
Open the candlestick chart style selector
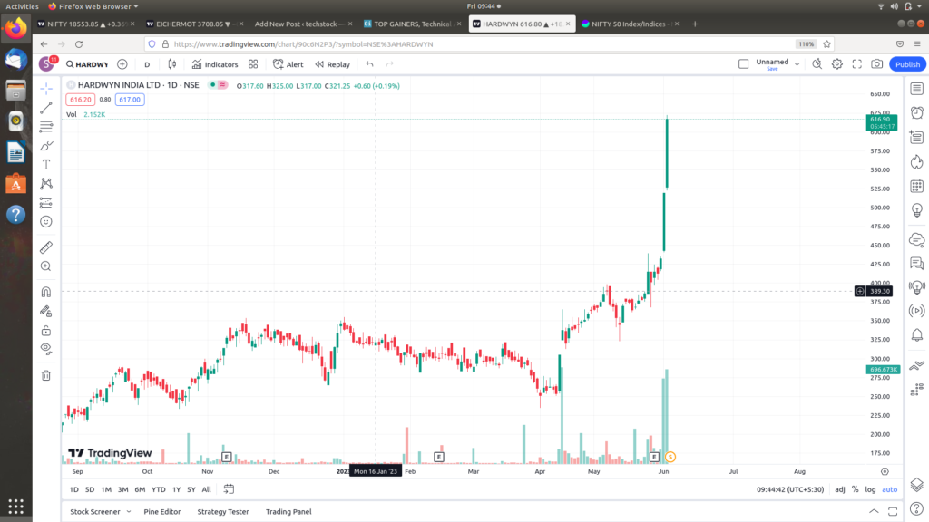171,64
